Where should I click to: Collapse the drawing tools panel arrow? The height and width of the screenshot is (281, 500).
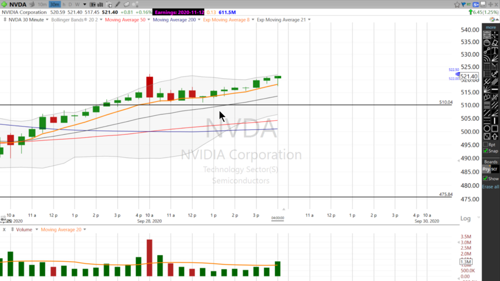point(497,20)
